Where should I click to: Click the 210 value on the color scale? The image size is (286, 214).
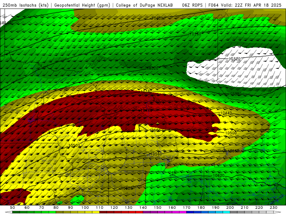coord(245,208)
